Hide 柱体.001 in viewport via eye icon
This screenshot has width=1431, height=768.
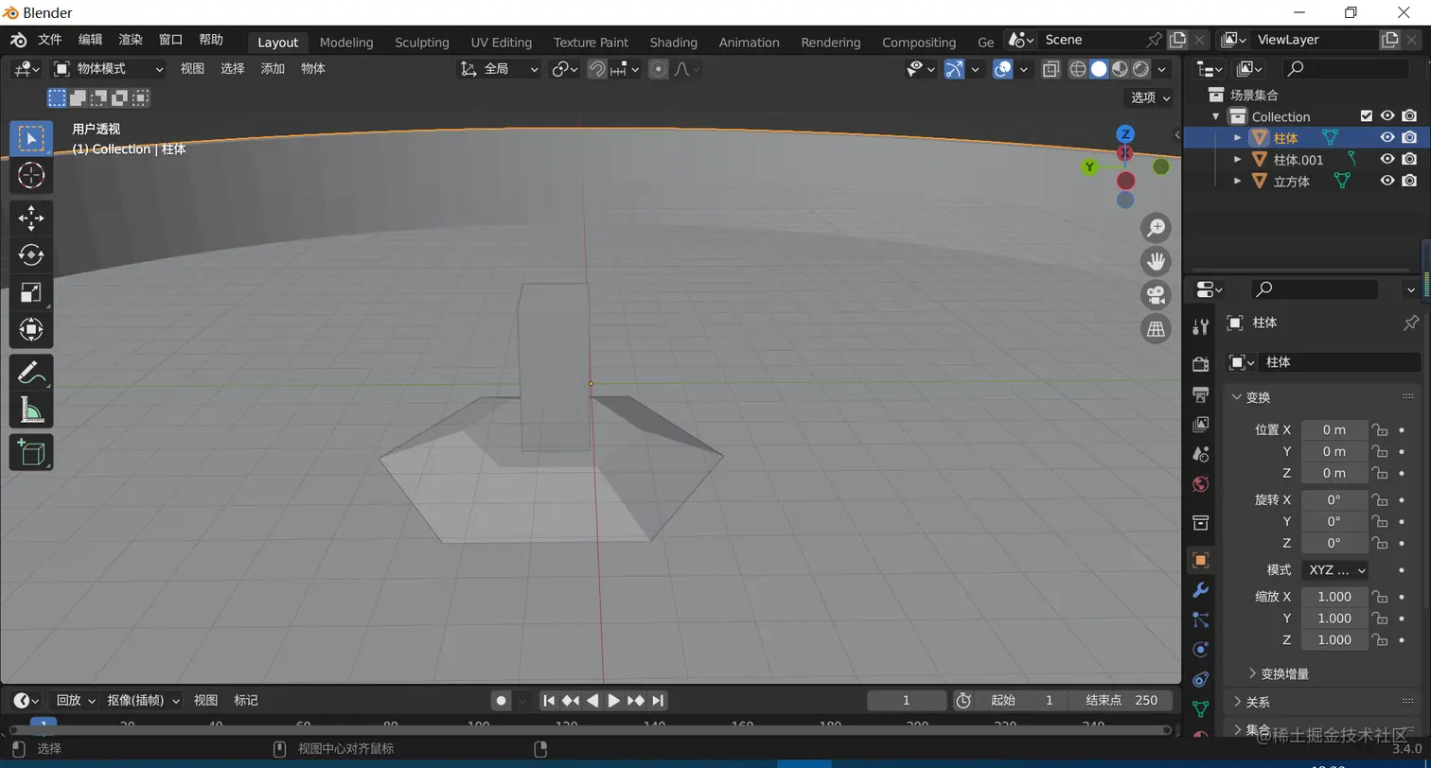1387,159
